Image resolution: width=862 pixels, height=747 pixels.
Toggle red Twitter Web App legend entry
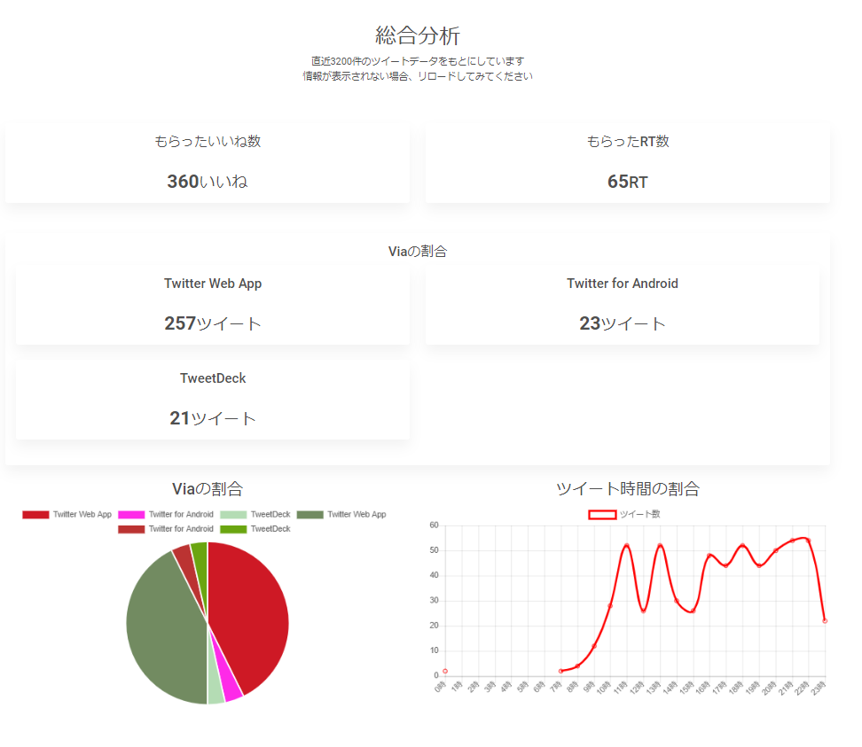coord(67,515)
